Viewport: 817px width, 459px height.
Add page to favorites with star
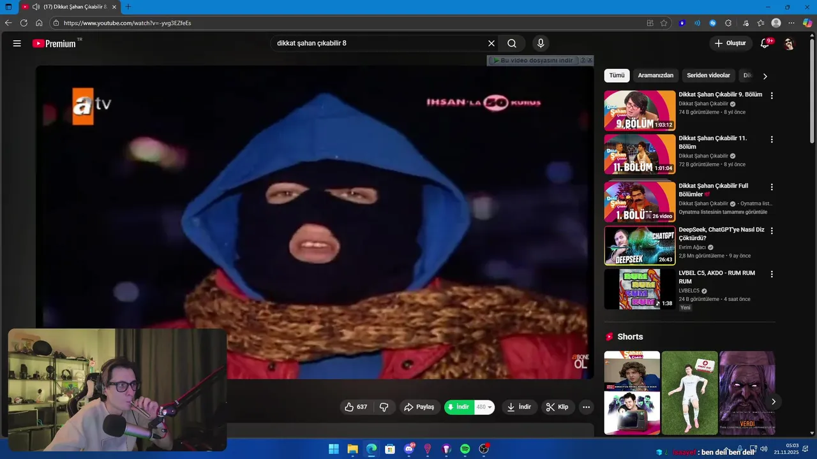(664, 23)
